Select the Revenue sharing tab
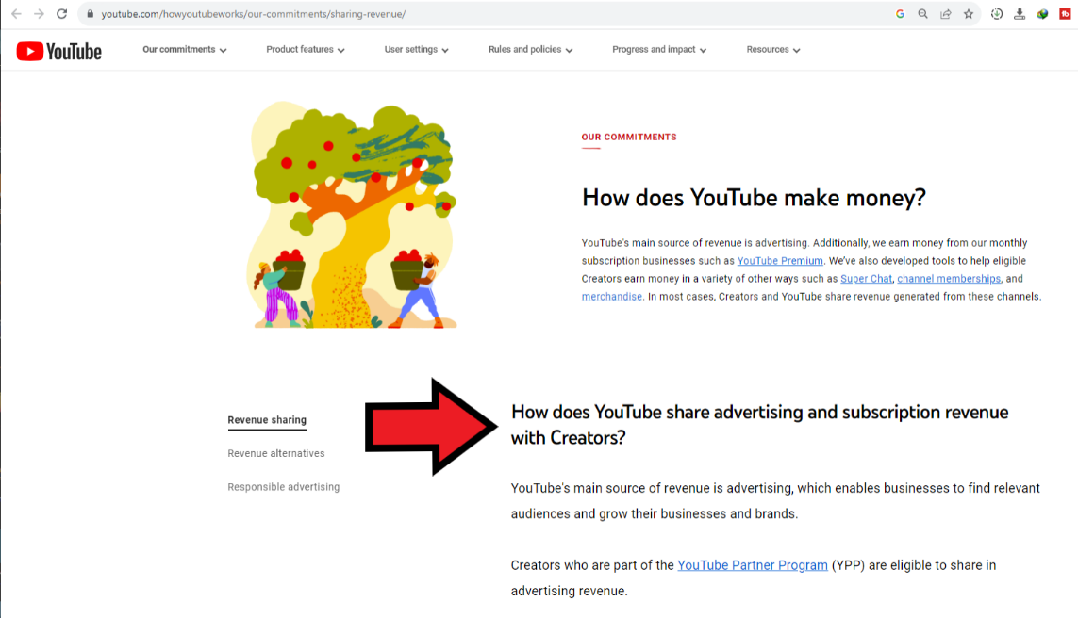 tap(267, 420)
